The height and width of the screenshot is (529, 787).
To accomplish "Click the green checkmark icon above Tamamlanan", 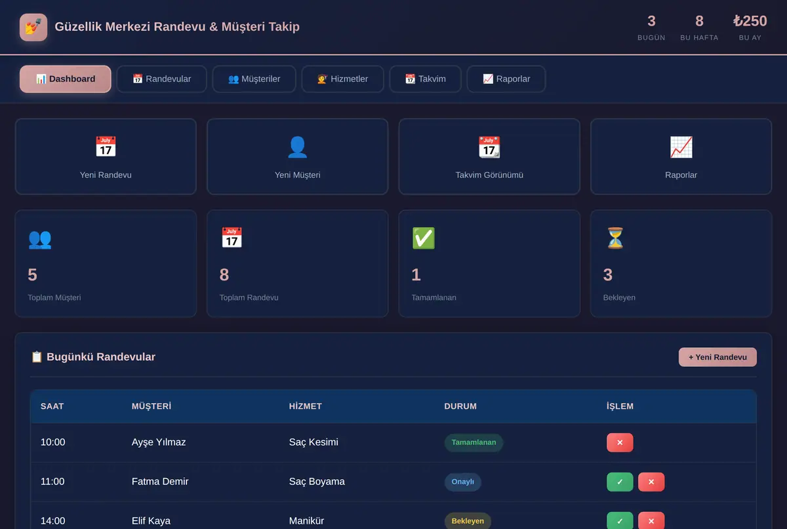I will [x=423, y=238].
